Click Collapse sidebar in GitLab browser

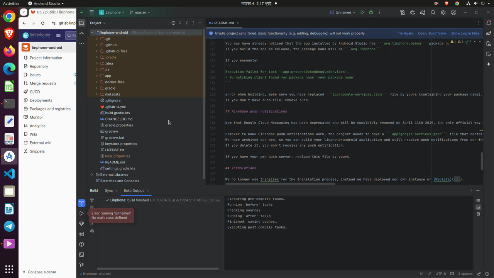click(40, 272)
